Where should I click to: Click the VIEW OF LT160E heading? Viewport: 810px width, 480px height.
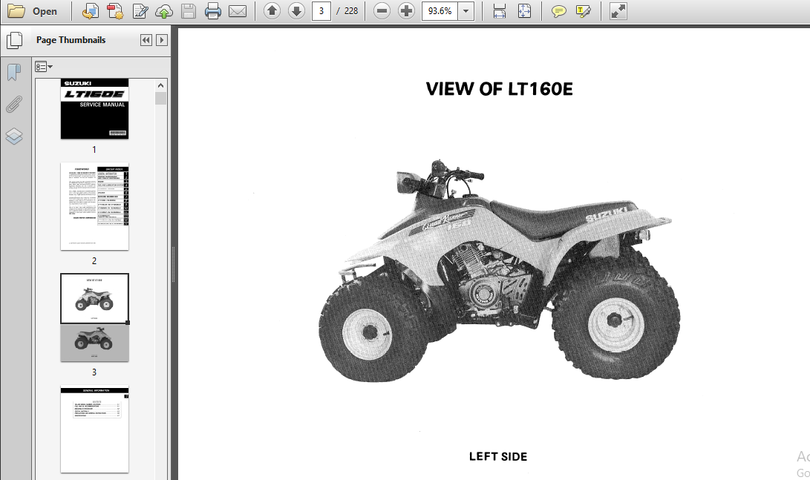click(x=499, y=89)
